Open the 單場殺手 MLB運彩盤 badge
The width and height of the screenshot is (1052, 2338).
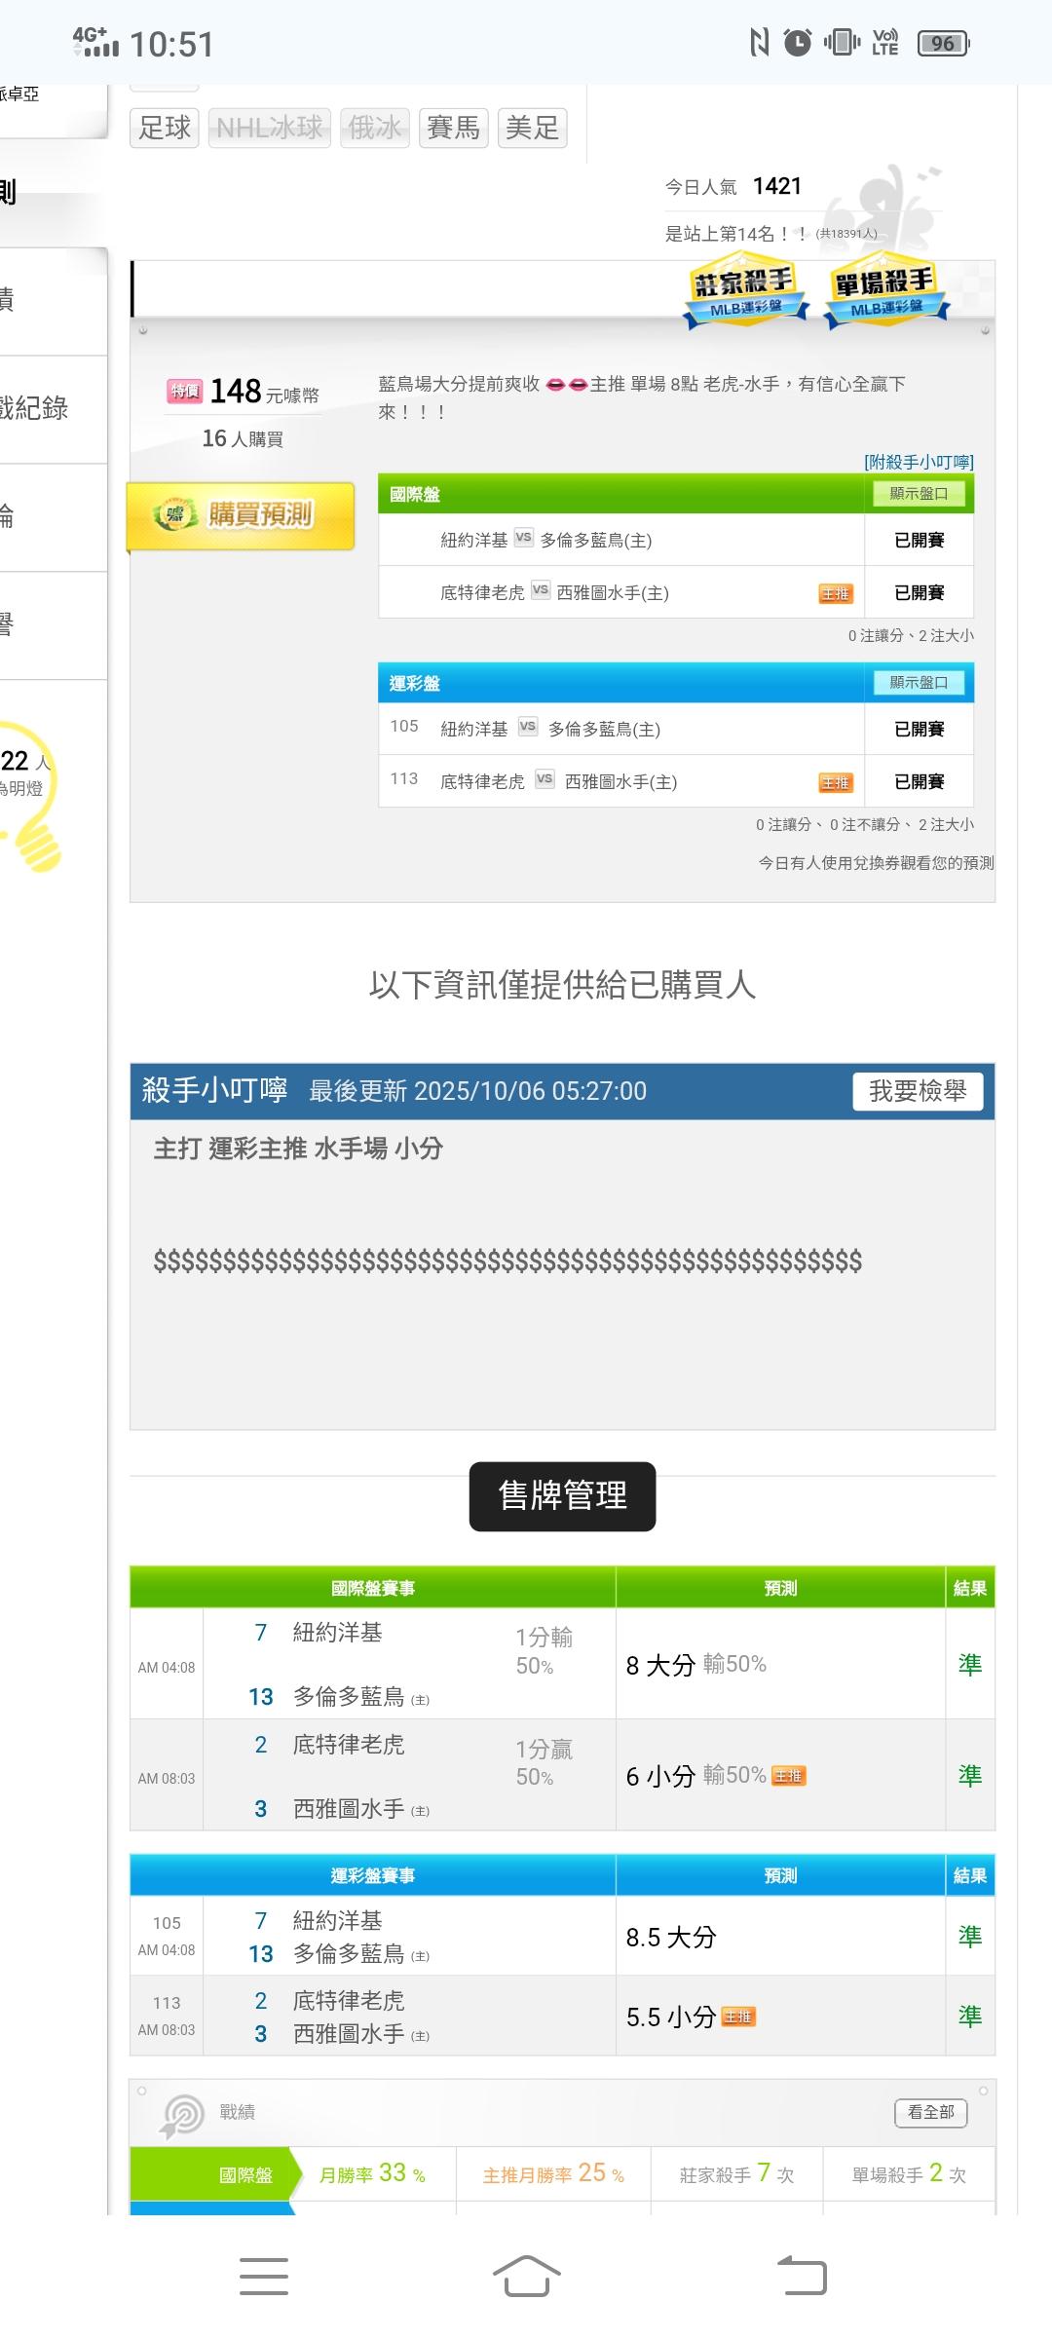pyautogui.click(x=885, y=290)
